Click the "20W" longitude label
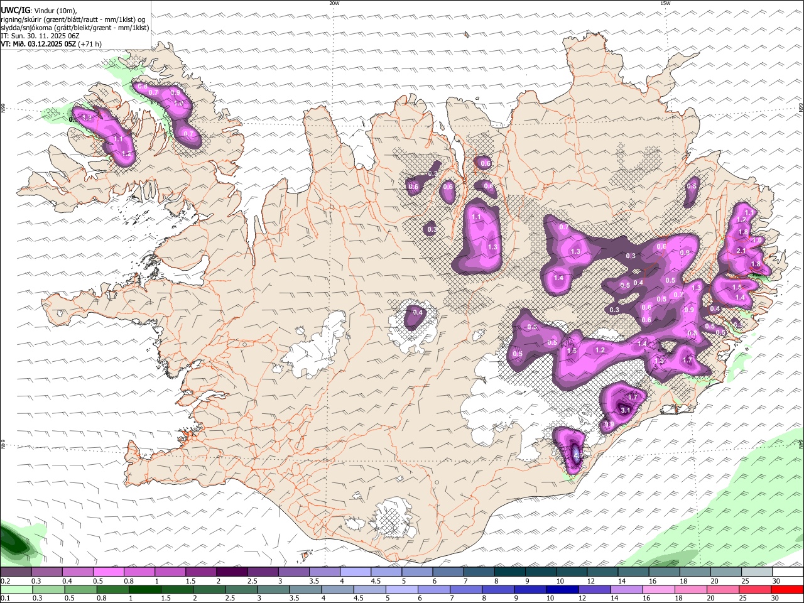 click(x=334, y=3)
